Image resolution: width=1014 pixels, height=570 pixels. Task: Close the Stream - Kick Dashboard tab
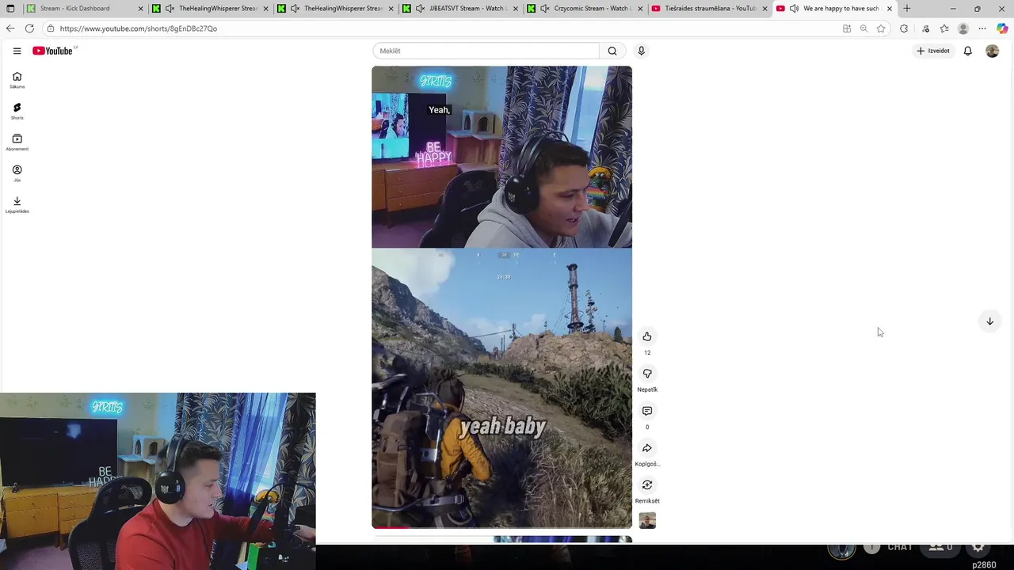click(141, 9)
